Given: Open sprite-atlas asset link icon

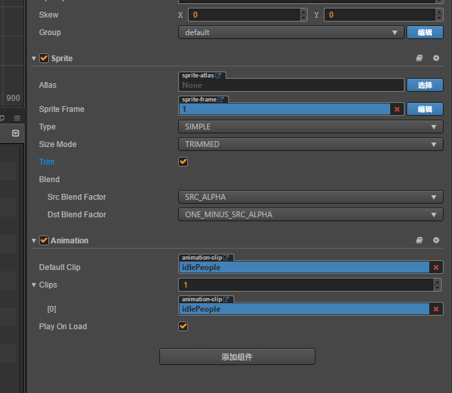Looking at the screenshot, I should pos(219,75).
